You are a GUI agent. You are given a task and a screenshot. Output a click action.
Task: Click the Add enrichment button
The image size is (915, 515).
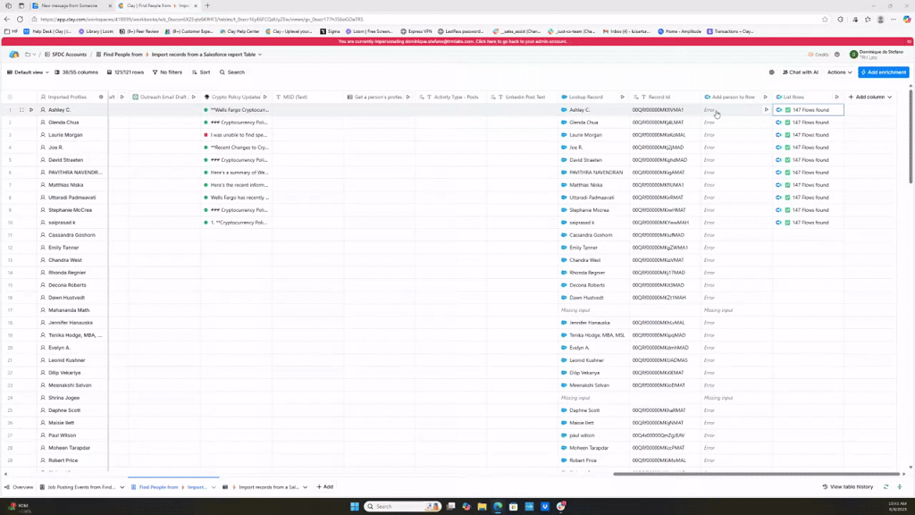[x=882, y=72]
